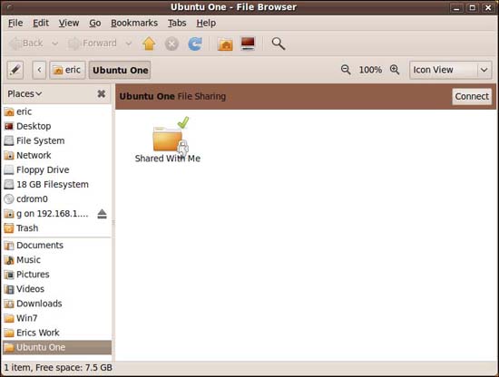Select Erics Work bookmark in sidebar
499x377 pixels.
coord(37,333)
